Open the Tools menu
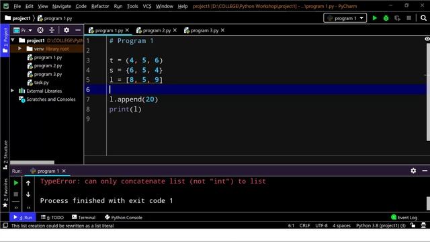430x242 pixels. pos(132,6)
